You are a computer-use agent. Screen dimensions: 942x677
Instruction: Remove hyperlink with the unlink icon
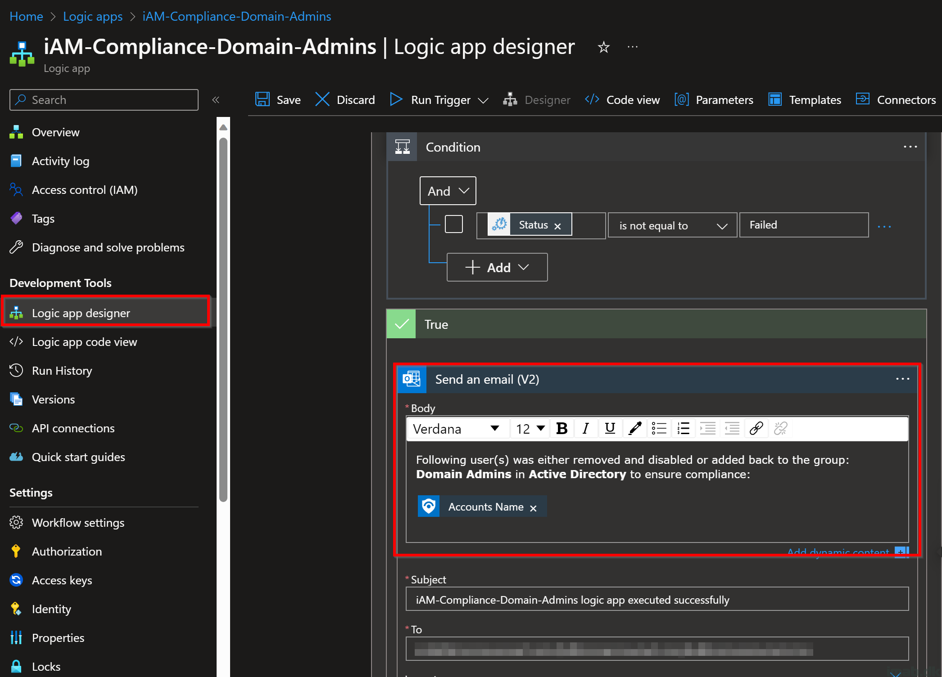[781, 429]
